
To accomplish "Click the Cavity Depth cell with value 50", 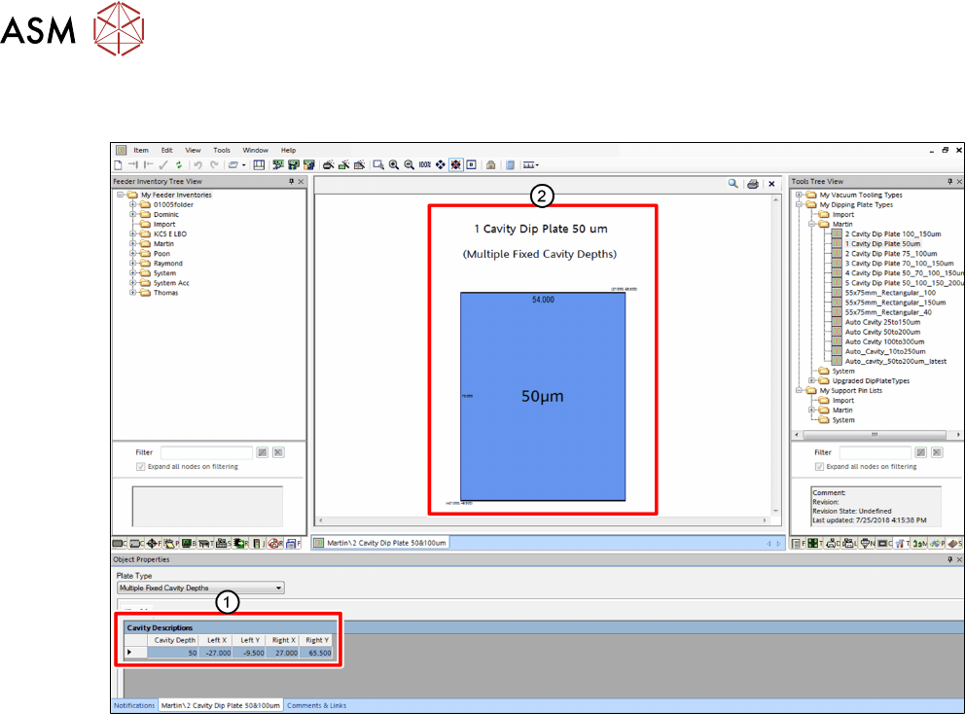I will (173, 653).
